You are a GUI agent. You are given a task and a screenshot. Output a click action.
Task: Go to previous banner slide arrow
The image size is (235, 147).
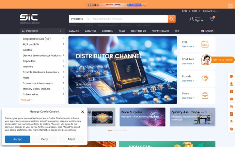click(71, 70)
